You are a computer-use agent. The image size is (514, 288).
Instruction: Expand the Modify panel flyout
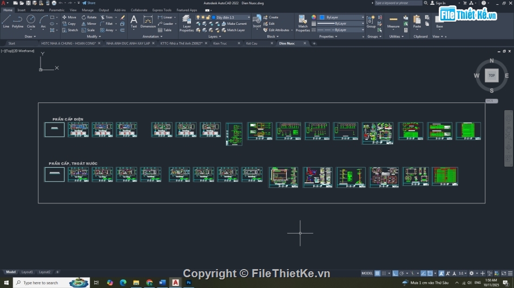pyautogui.click(x=93, y=37)
